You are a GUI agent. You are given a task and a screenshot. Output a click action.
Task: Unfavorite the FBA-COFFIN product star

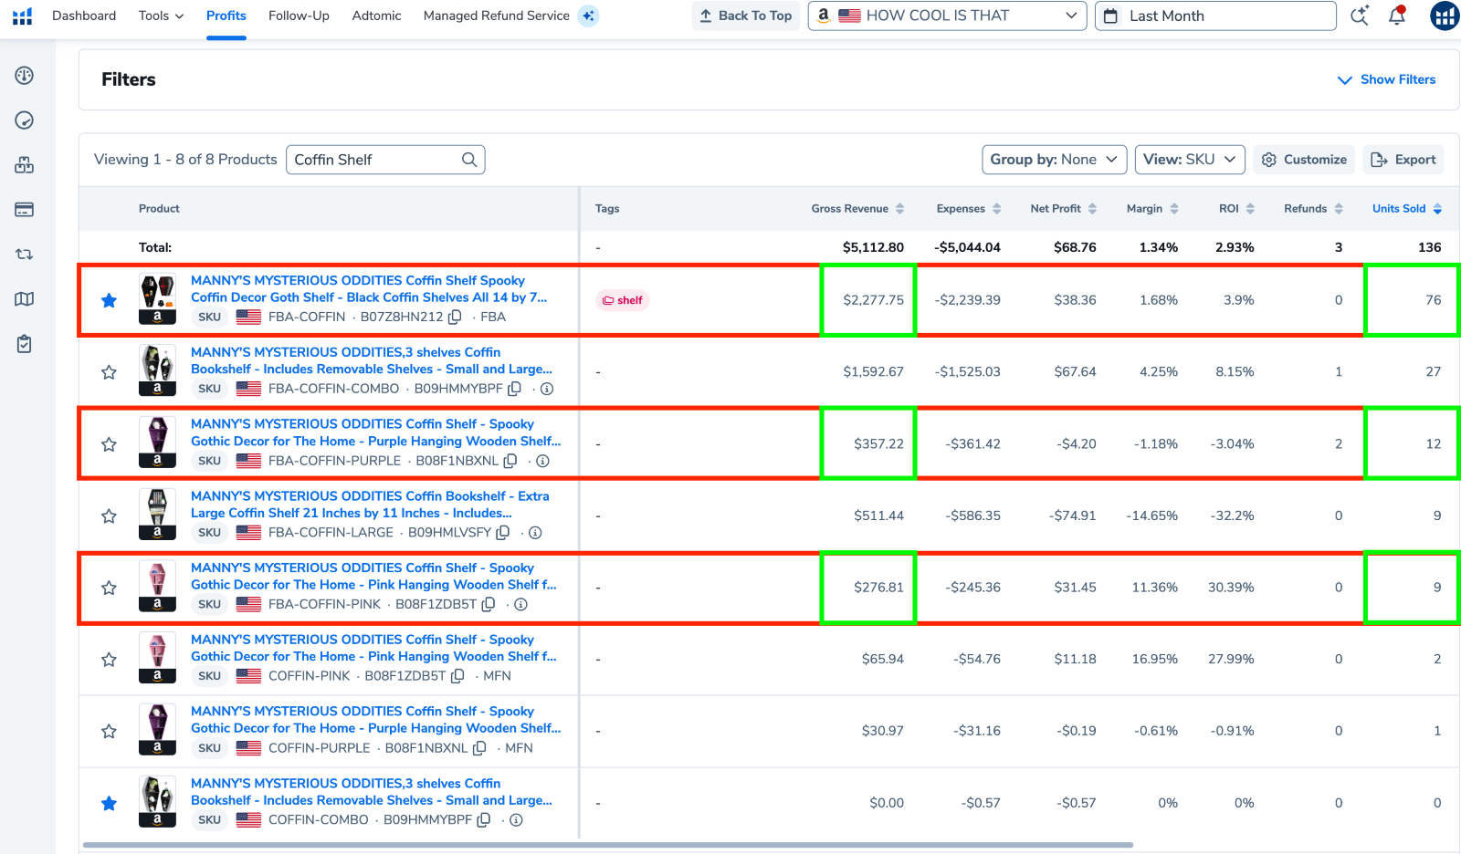109,300
